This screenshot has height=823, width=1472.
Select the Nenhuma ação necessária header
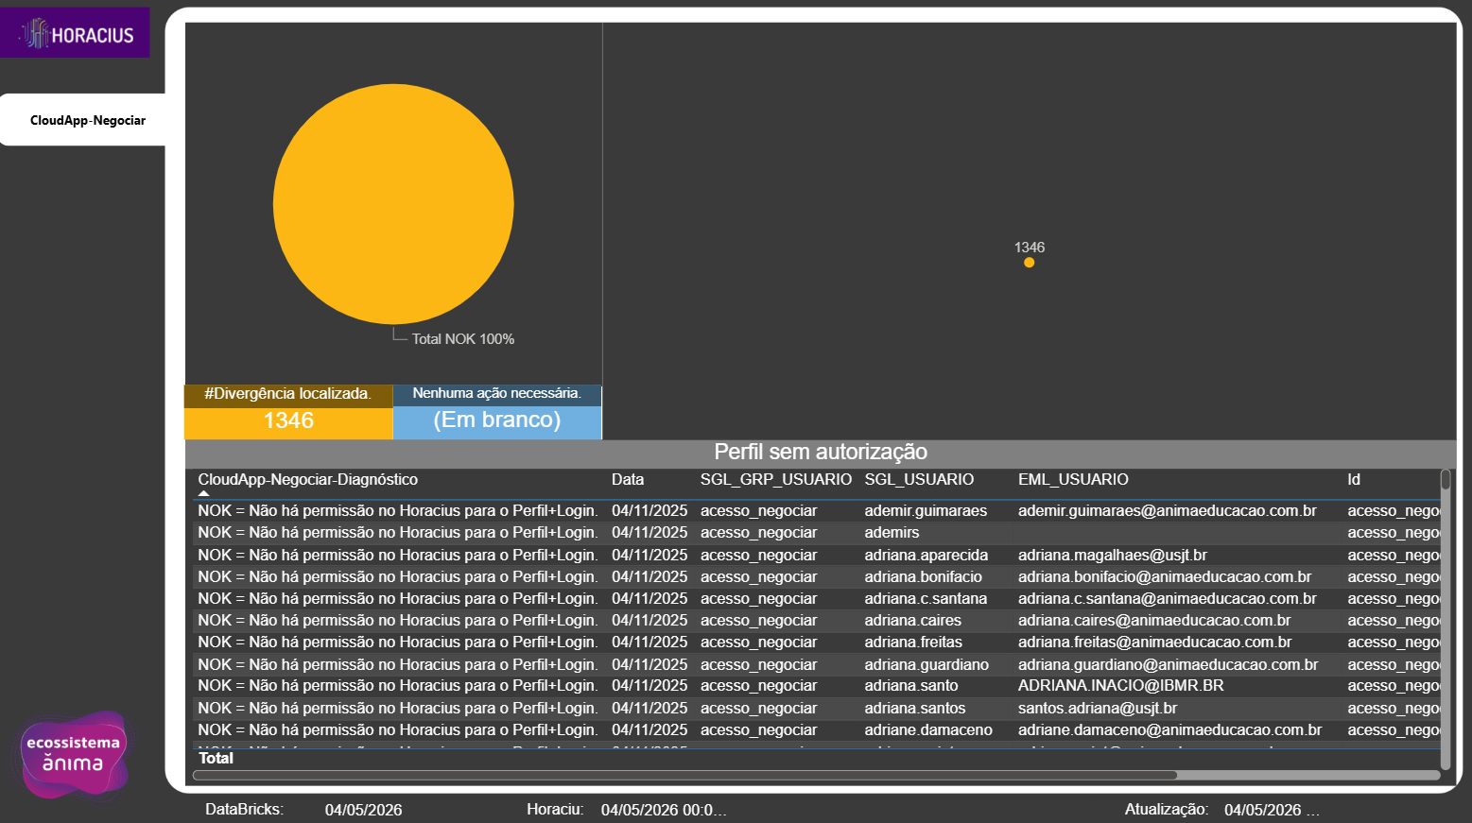coord(497,394)
